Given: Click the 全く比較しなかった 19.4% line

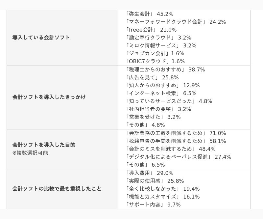Looking at the screenshot, I should coord(162,189).
